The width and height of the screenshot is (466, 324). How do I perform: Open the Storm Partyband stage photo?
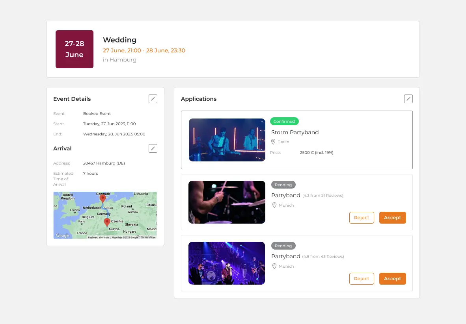pyautogui.click(x=227, y=140)
